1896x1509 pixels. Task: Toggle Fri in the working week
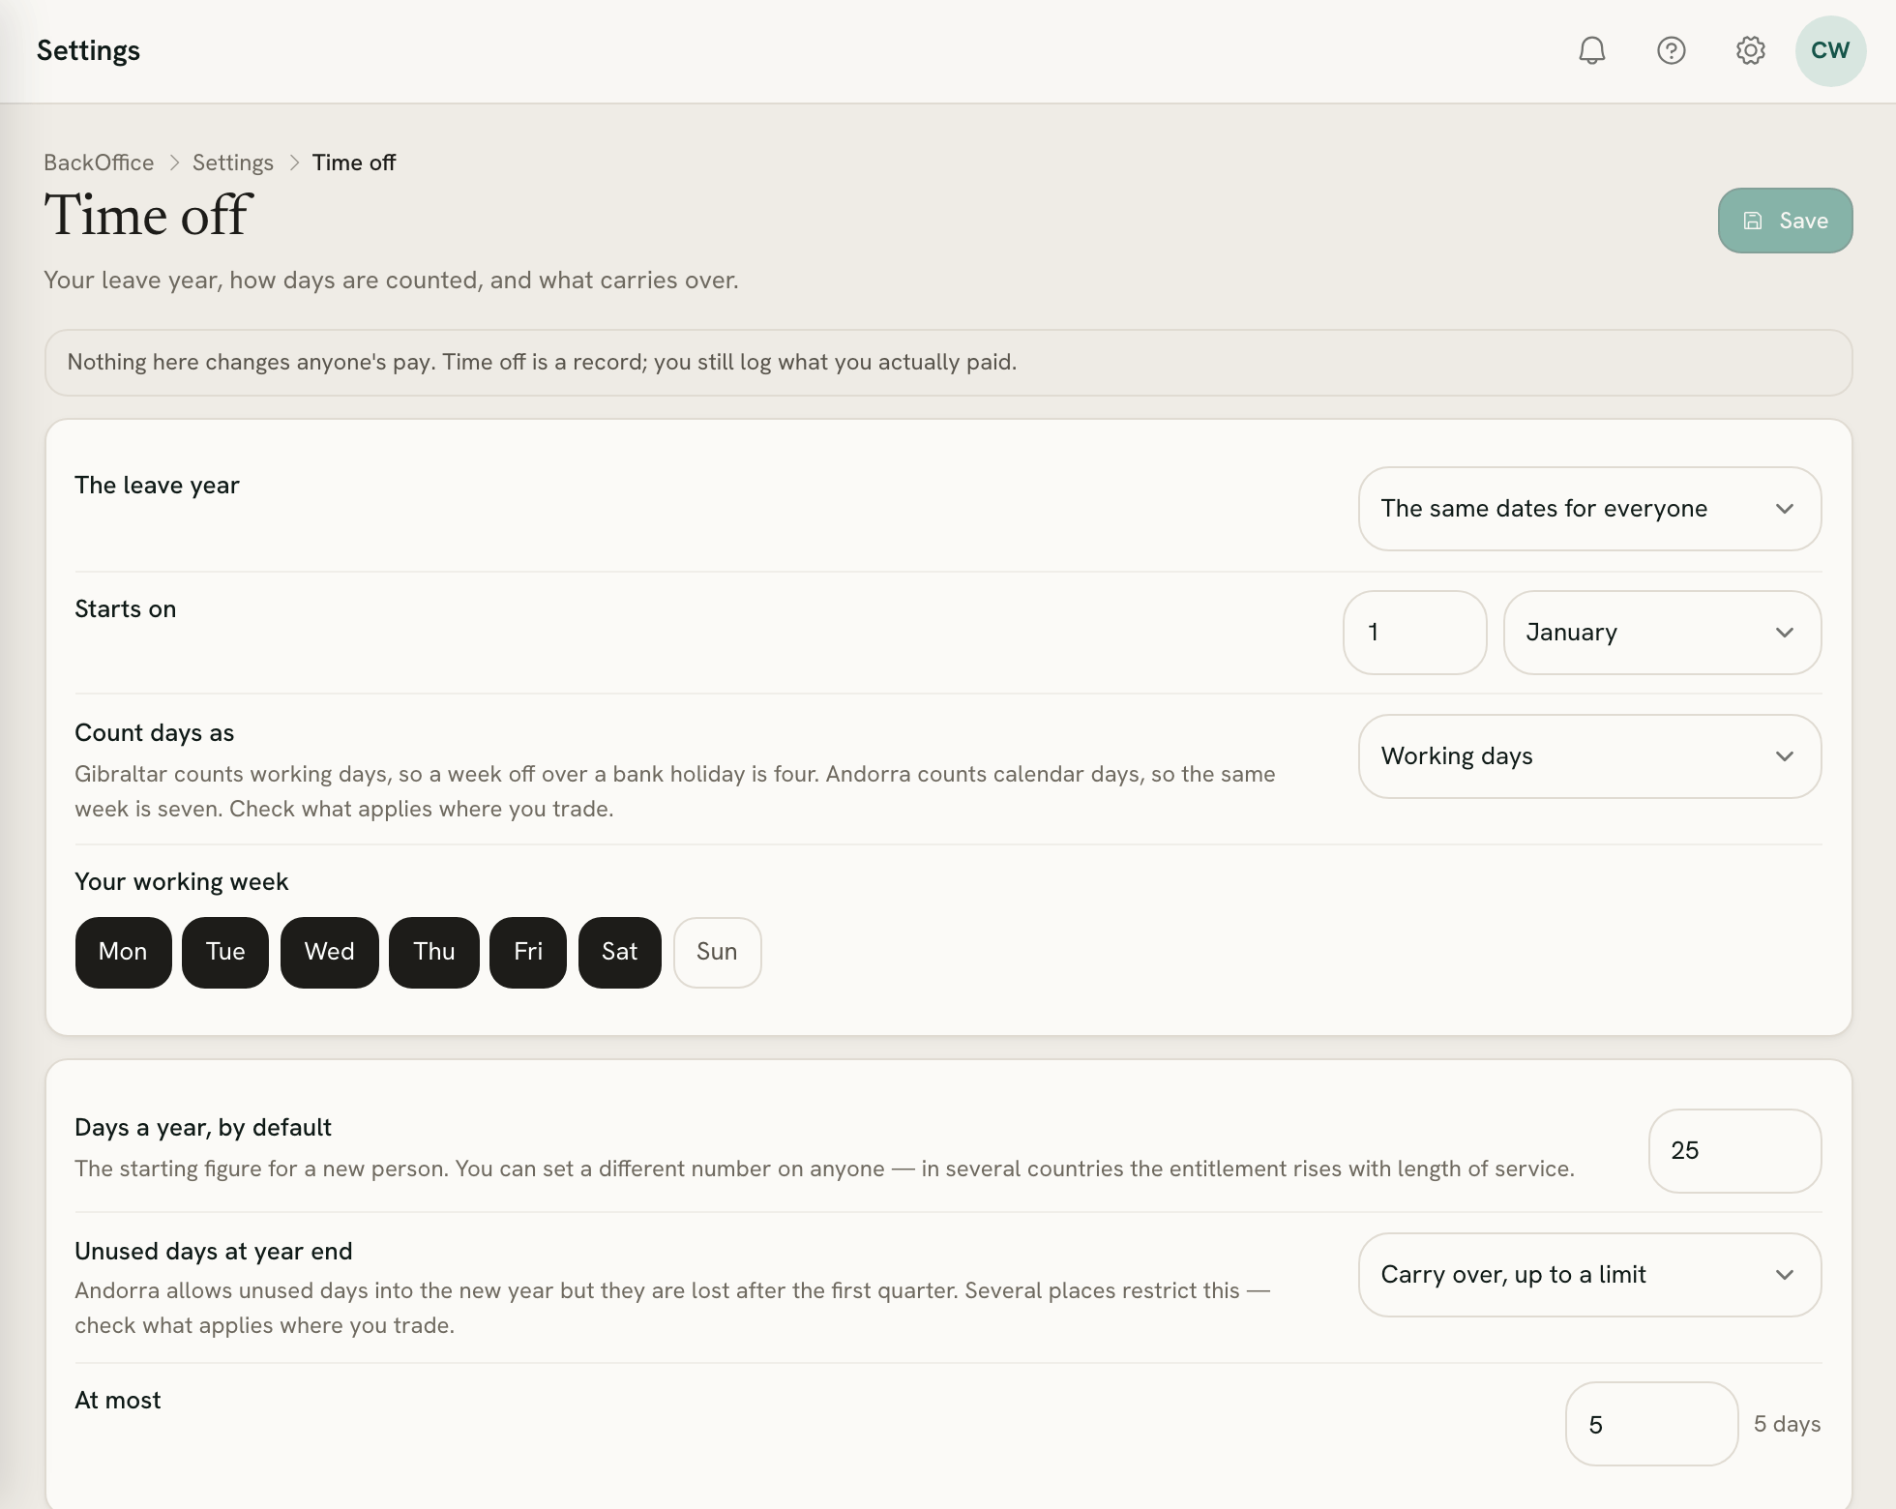[527, 952]
